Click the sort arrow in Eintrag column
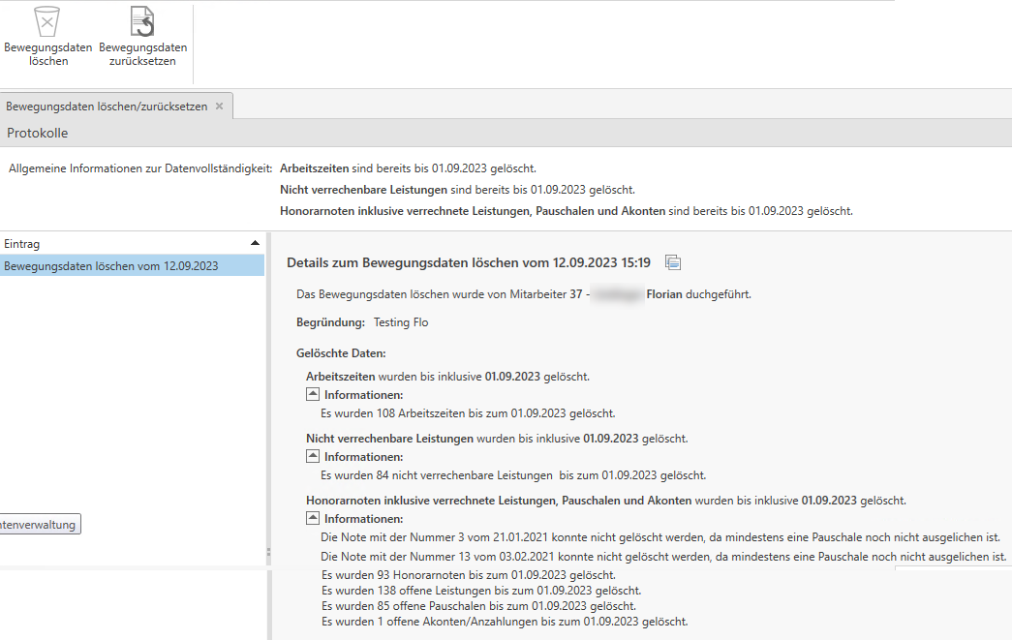 coord(255,243)
